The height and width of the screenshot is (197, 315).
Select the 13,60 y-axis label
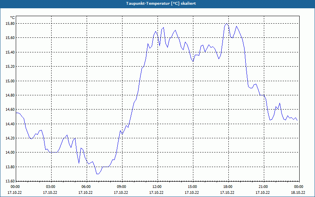(x=10, y=181)
